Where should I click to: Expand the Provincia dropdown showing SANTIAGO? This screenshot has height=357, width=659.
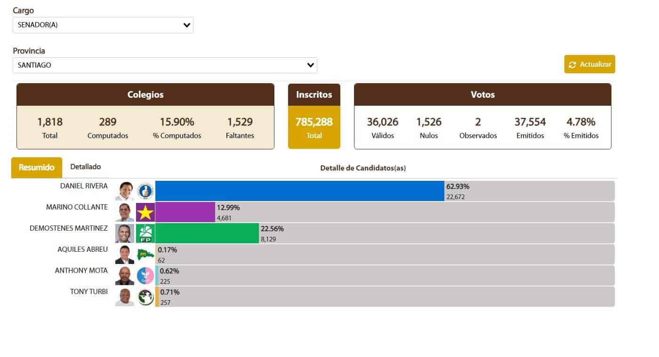point(165,65)
